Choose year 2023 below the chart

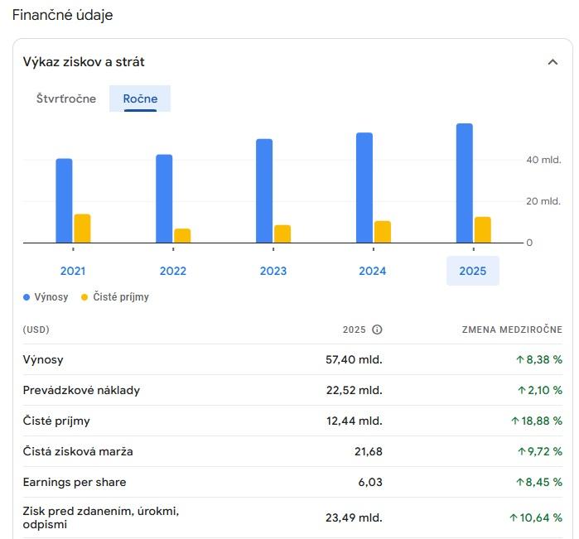click(273, 271)
